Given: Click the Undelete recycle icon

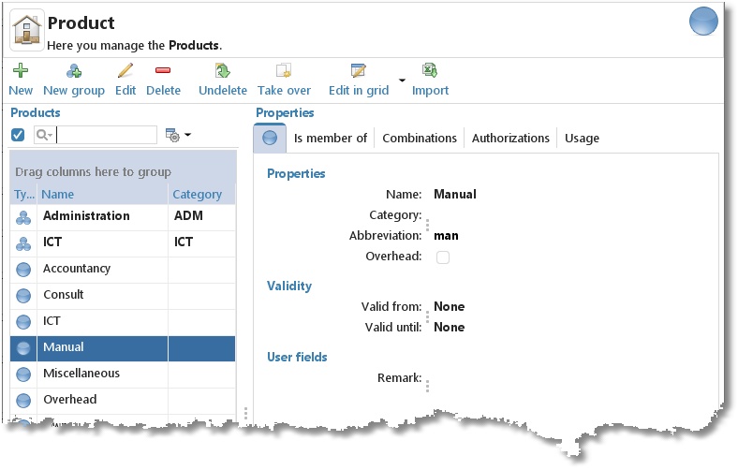Looking at the screenshot, I should [222, 70].
